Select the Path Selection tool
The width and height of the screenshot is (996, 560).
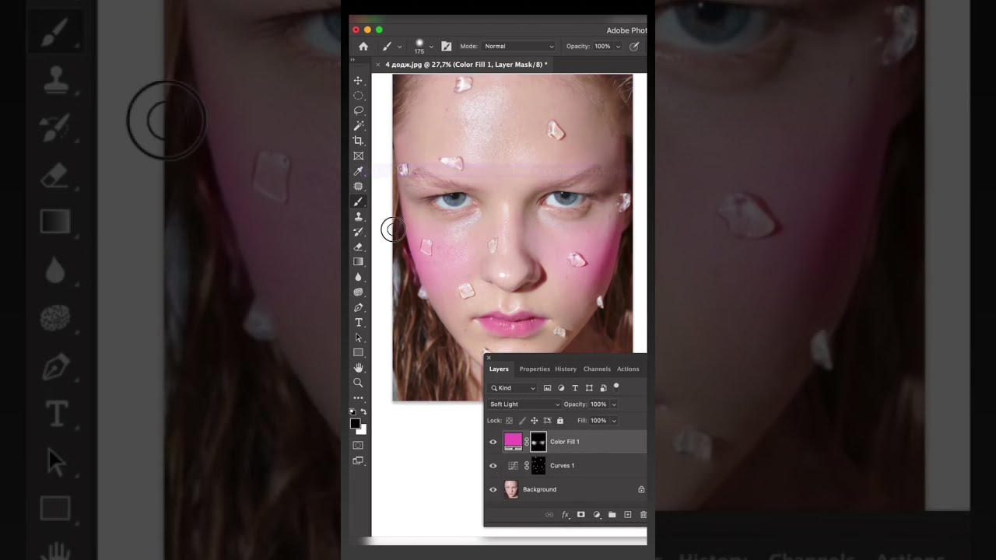(x=359, y=338)
